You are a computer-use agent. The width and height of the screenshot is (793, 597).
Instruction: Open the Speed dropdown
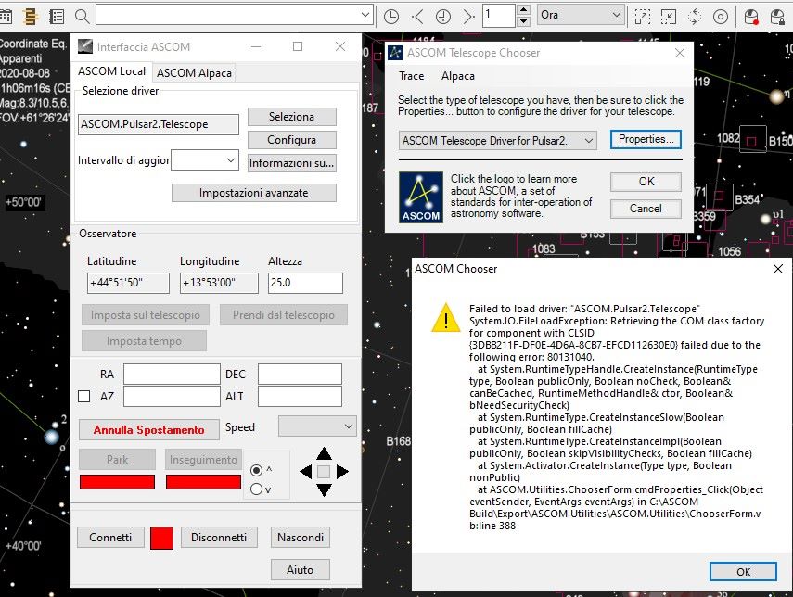(x=317, y=426)
